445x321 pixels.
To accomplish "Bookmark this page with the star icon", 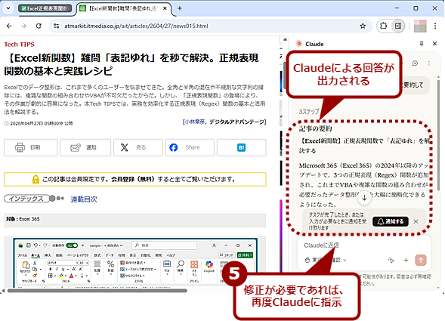I will 363,26.
